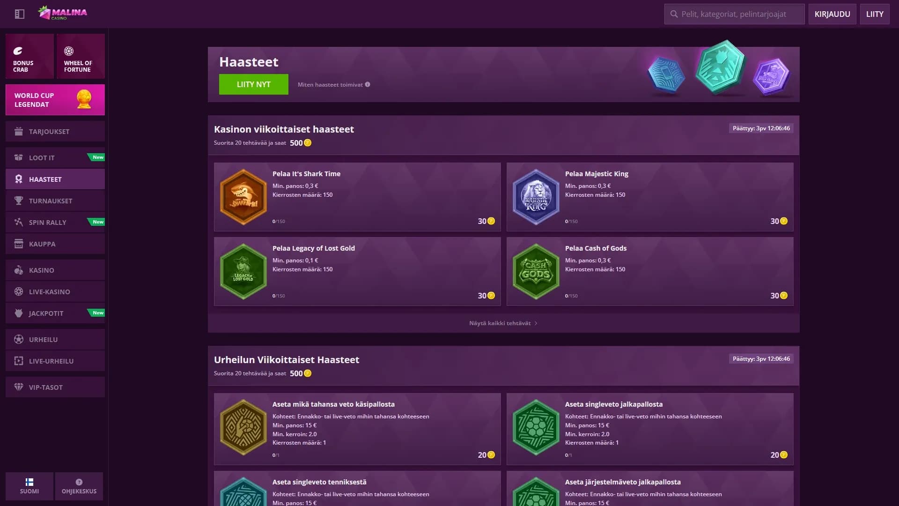Click the Haasteet medal icon
Image resolution: width=899 pixels, height=506 pixels.
[x=19, y=179]
